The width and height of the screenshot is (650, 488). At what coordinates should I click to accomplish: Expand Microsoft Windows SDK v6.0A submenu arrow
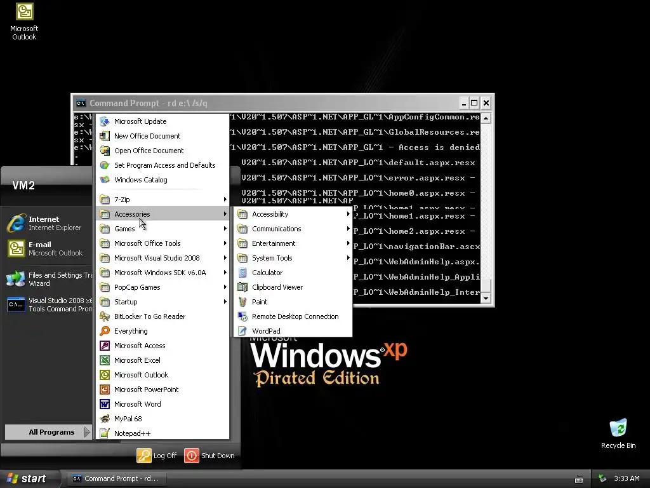click(x=225, y=273)
